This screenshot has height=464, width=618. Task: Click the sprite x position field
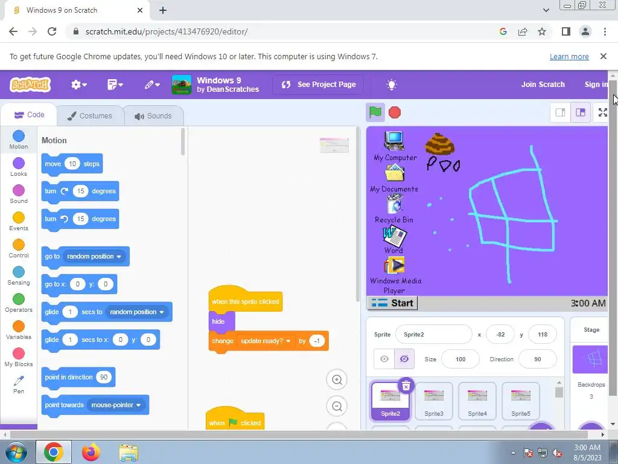tap(500, 335)
